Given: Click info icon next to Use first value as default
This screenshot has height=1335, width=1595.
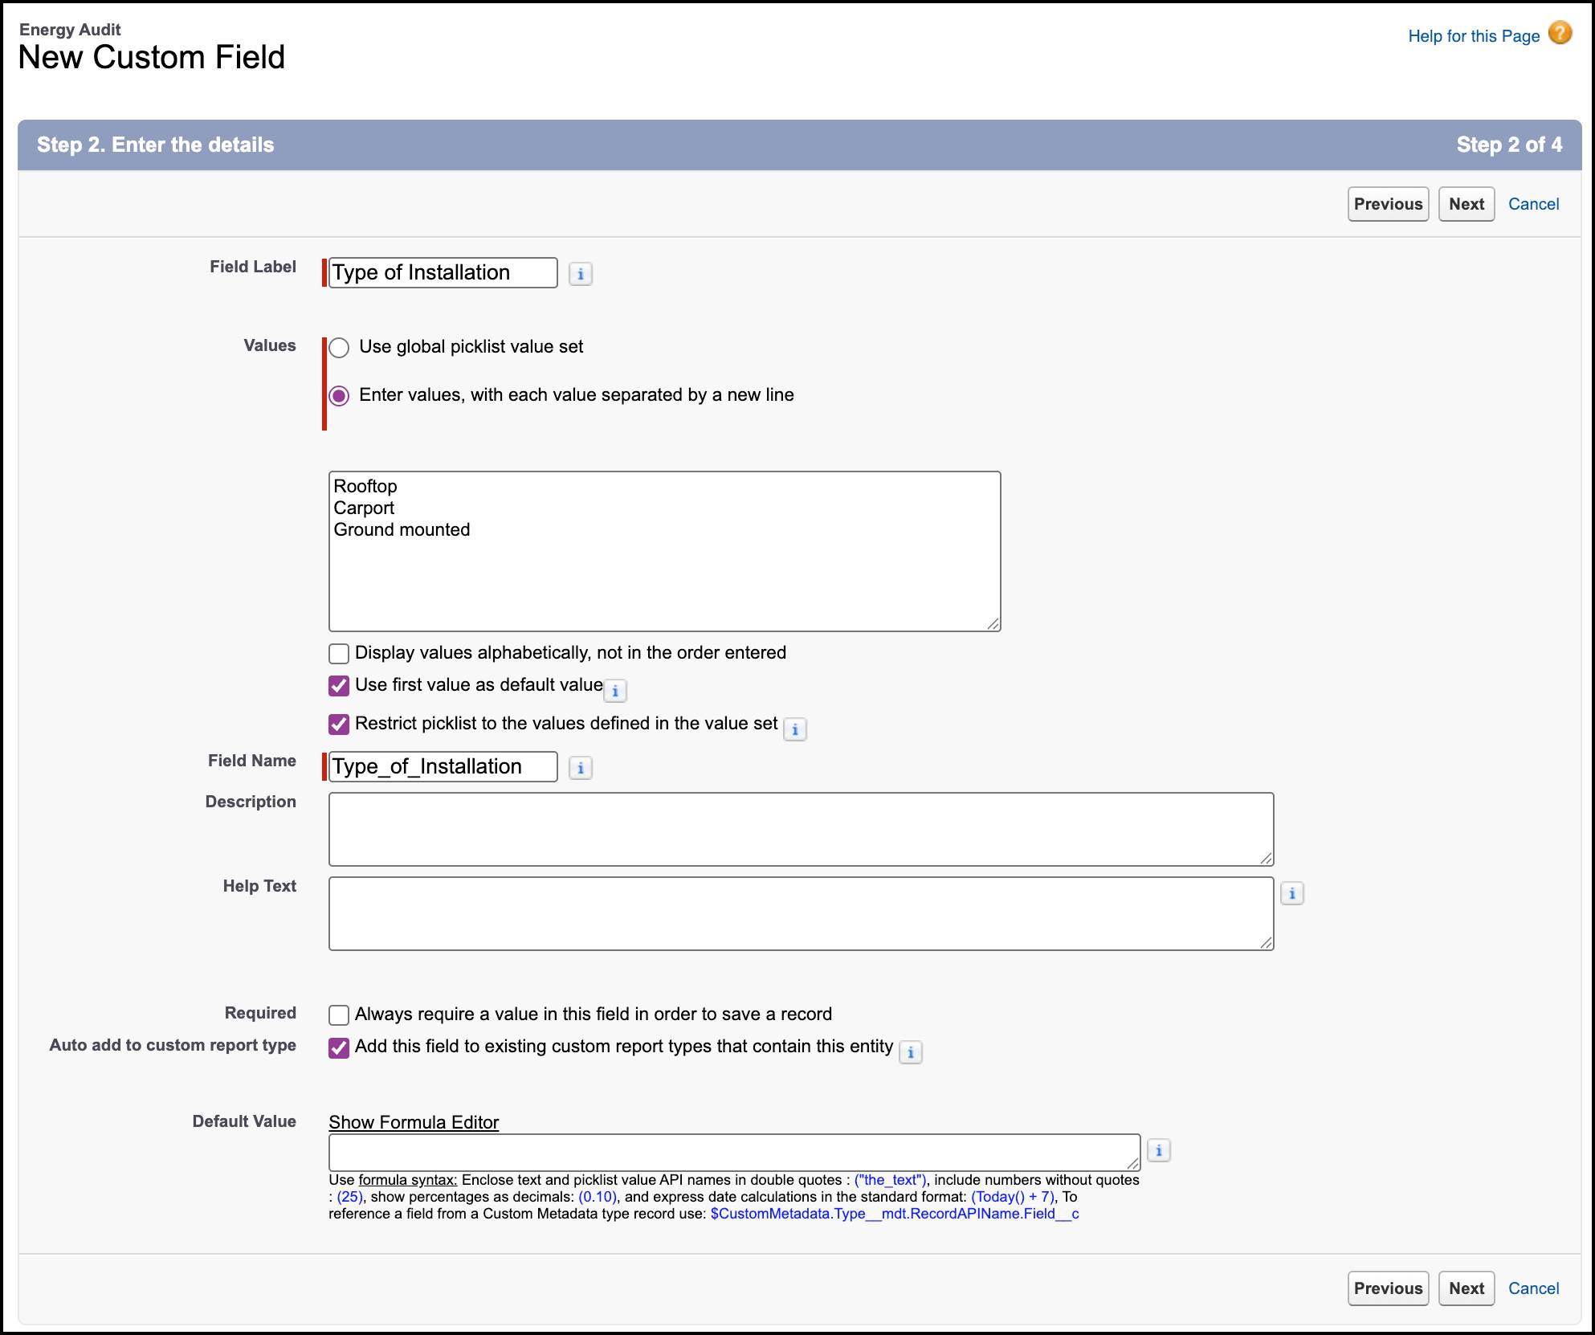Looking at the screenshot, I should (615, 690).
